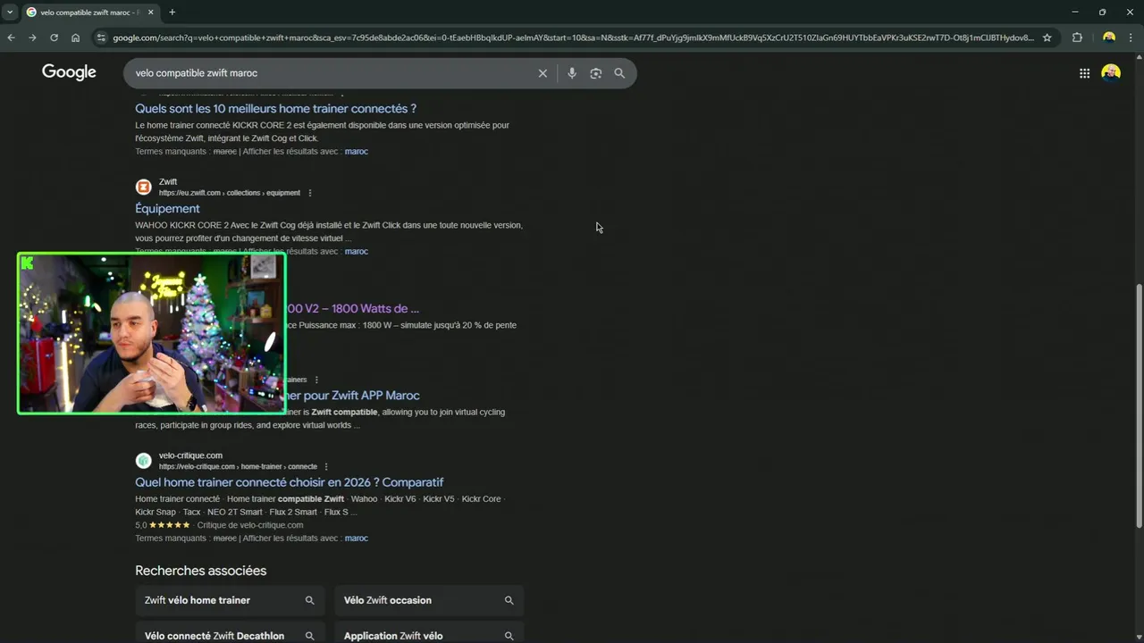Open the '1800 Watts de ...' result link
This screenshot has width=1144, height=643.
point(352,308)
